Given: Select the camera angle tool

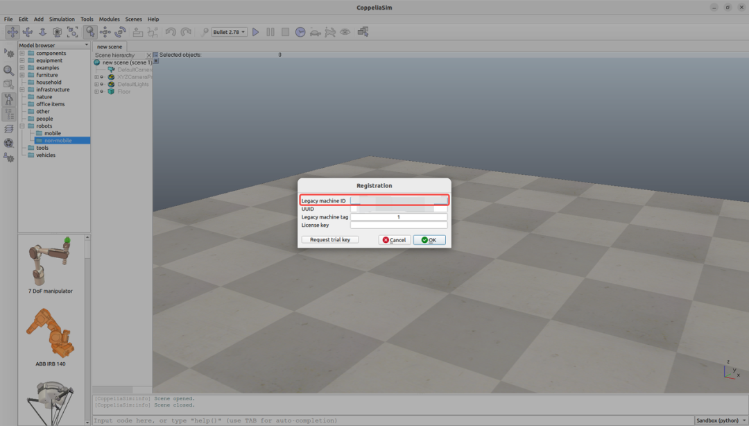Looking at the screenshot, I should click(58, 32).
